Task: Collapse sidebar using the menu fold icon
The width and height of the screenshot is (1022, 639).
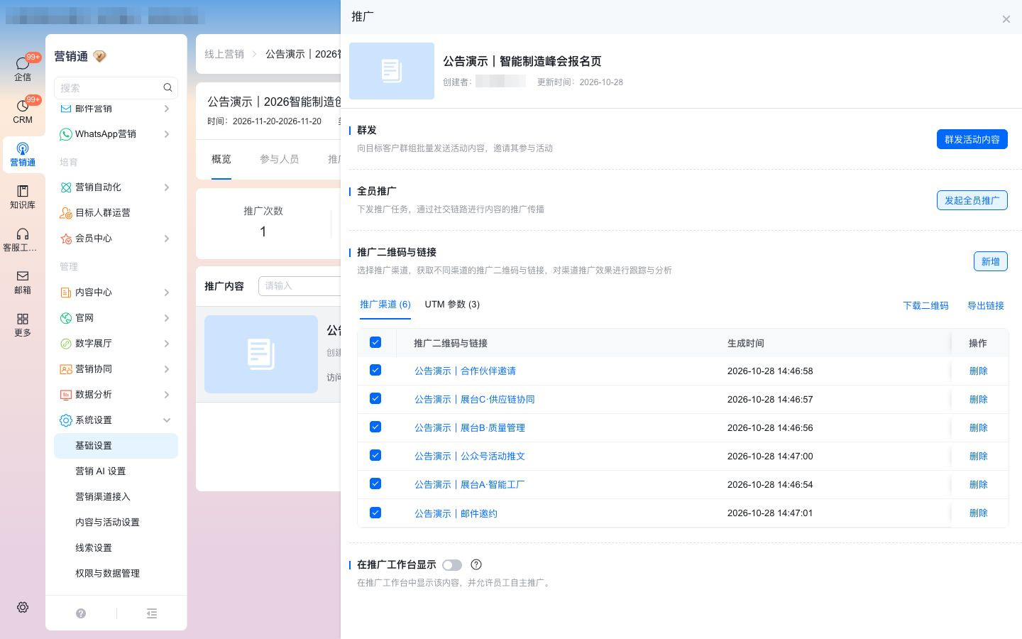Action: [x=152, y=613]
